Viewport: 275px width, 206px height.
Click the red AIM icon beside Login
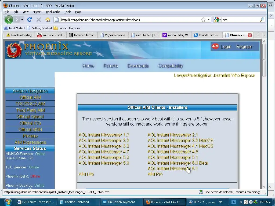215,46
